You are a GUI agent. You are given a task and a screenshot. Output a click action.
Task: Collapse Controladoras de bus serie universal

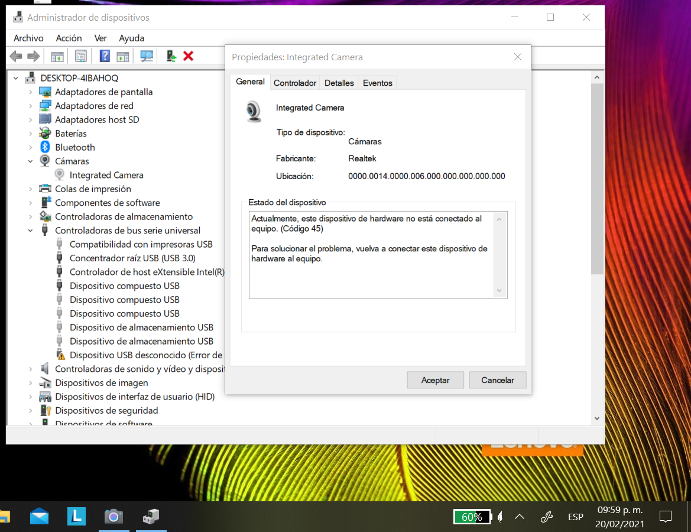coord(30,231)
